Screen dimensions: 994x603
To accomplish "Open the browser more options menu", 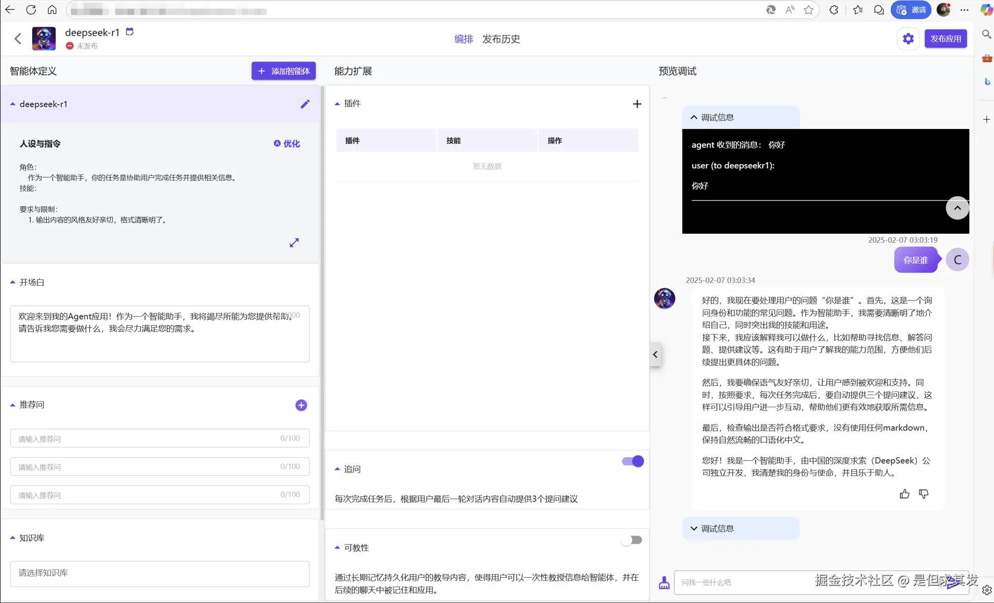I will (965, 10).
